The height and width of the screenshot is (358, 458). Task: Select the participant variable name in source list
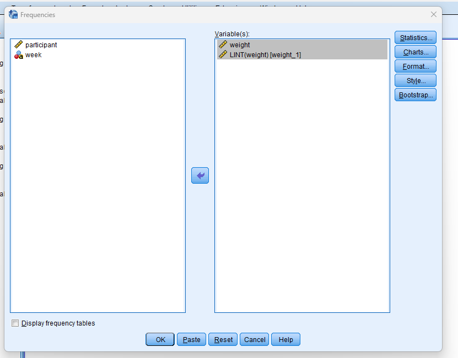(x=41, y=45)
